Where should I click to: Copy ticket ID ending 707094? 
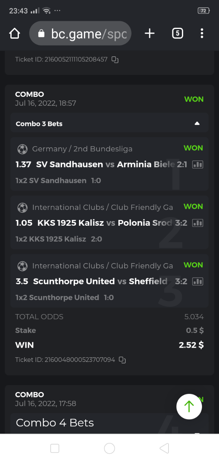[x=122, y=360]
